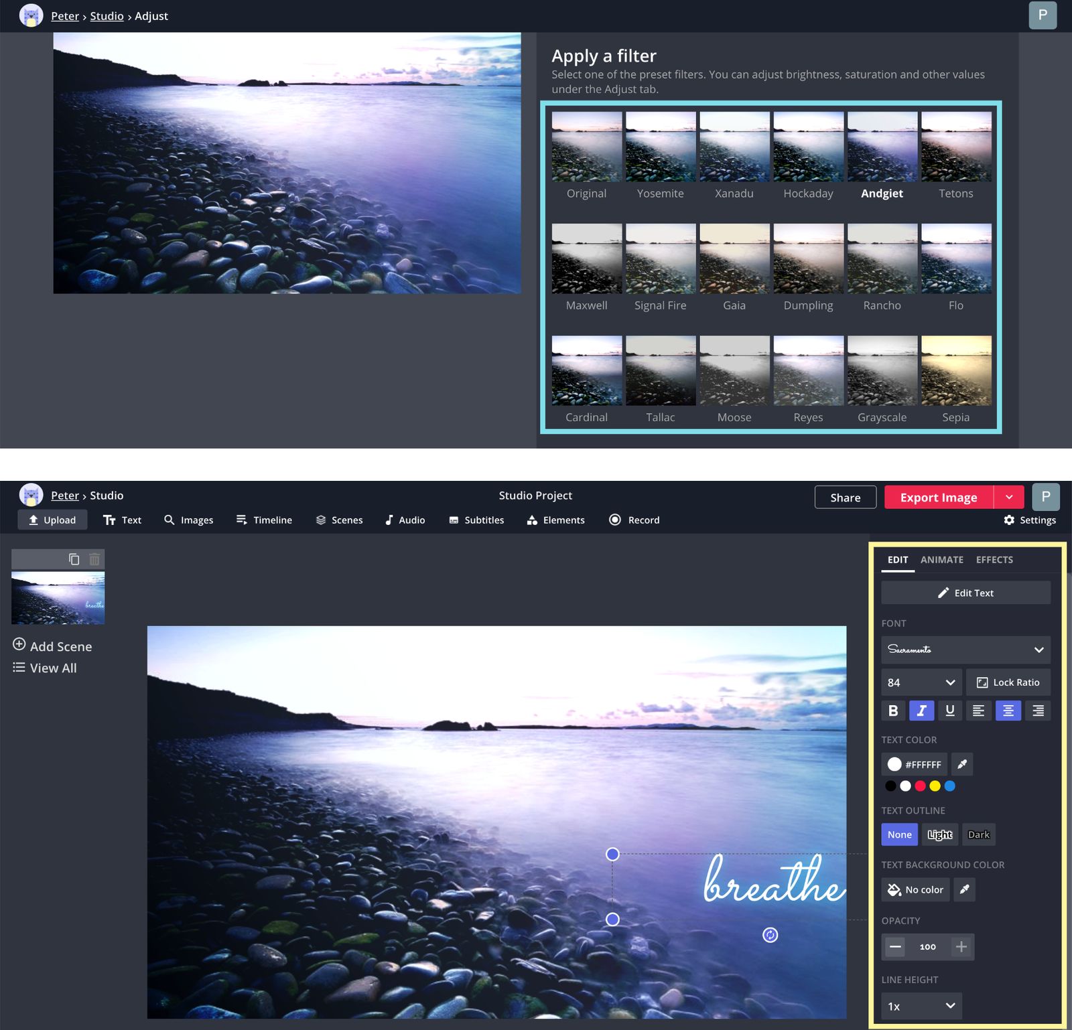The width and height of the screenshot is (1072, 1030).
Task: Open the Images panel
Action: tap(189, 520)
